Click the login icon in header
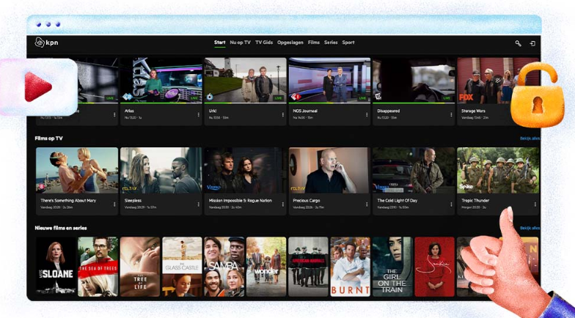The height and width of the screenshot is (318, 575). point(532,43)
